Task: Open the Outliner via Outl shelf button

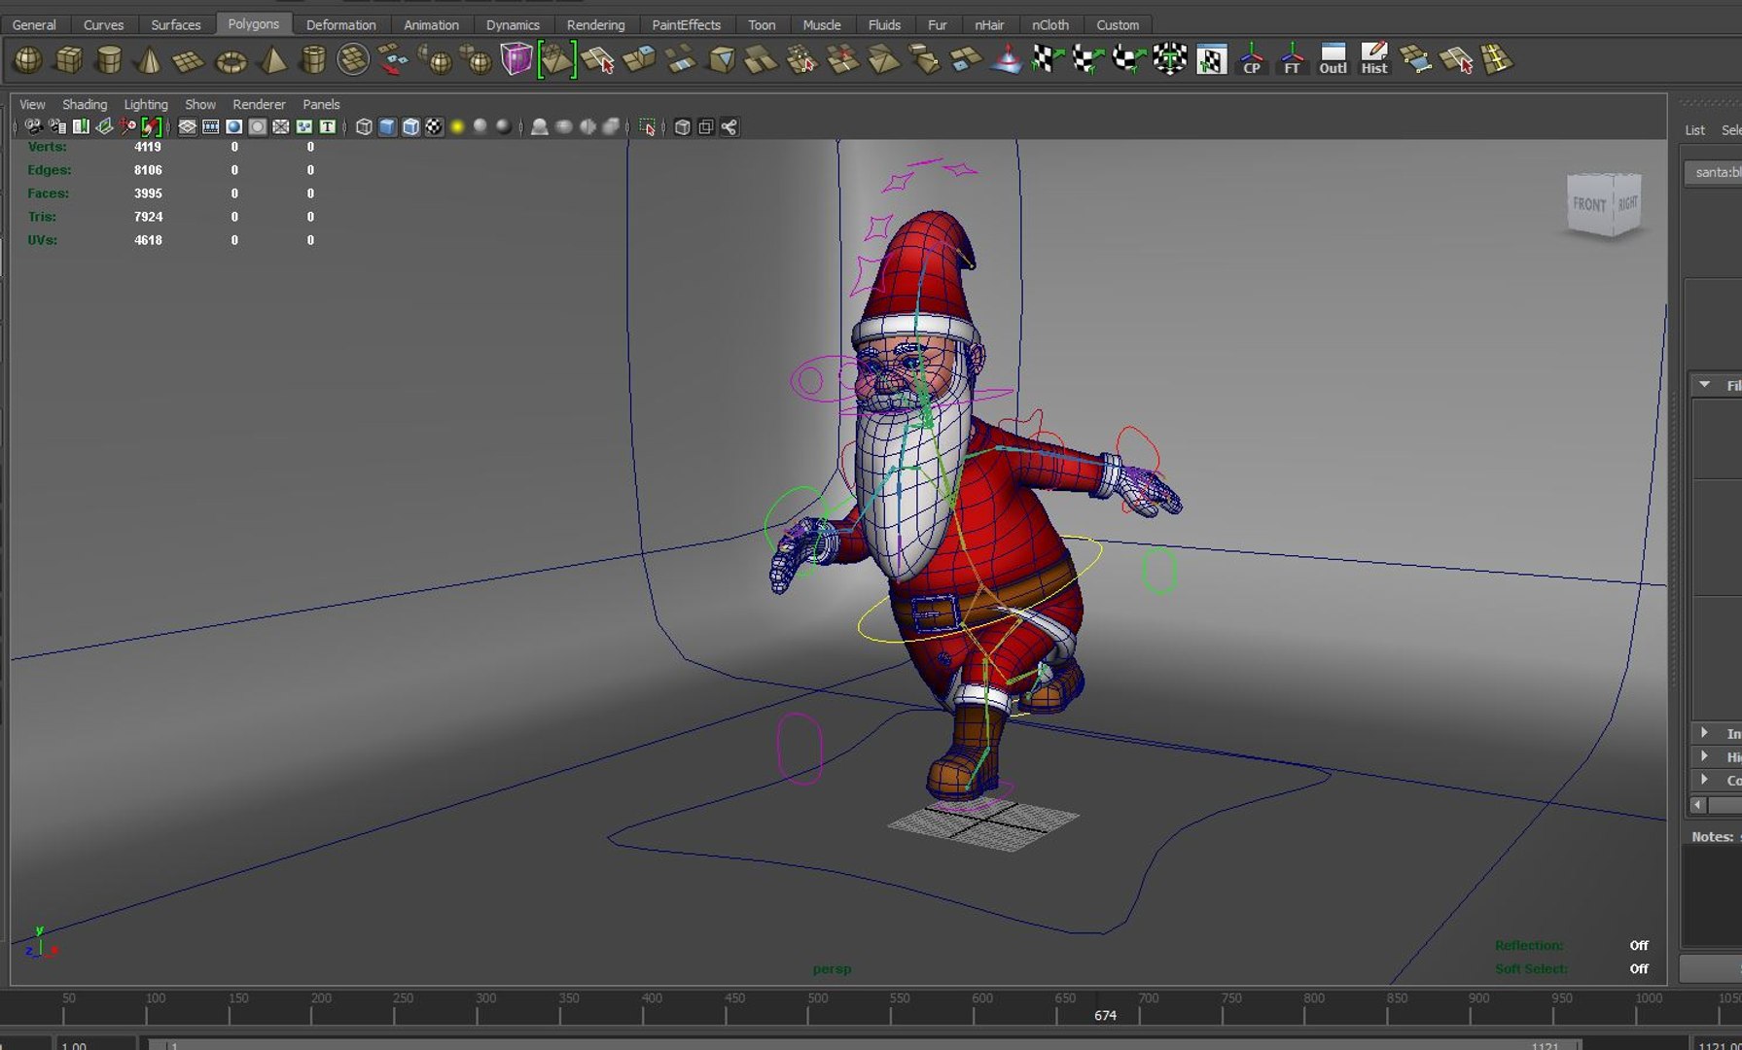Action: coord(1333,60)
